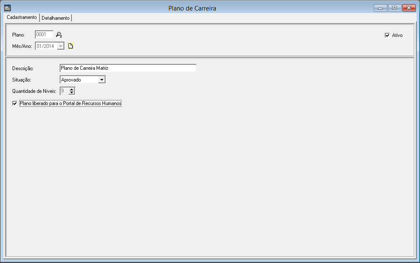Minimize the Plano de Carreira window
The image size is (420, 263).
click(380, 8)
